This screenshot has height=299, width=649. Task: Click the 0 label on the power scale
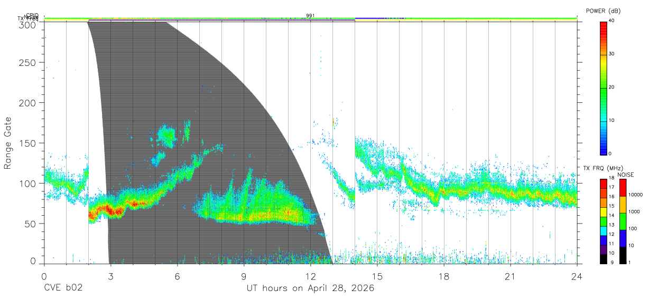(610, 153)
